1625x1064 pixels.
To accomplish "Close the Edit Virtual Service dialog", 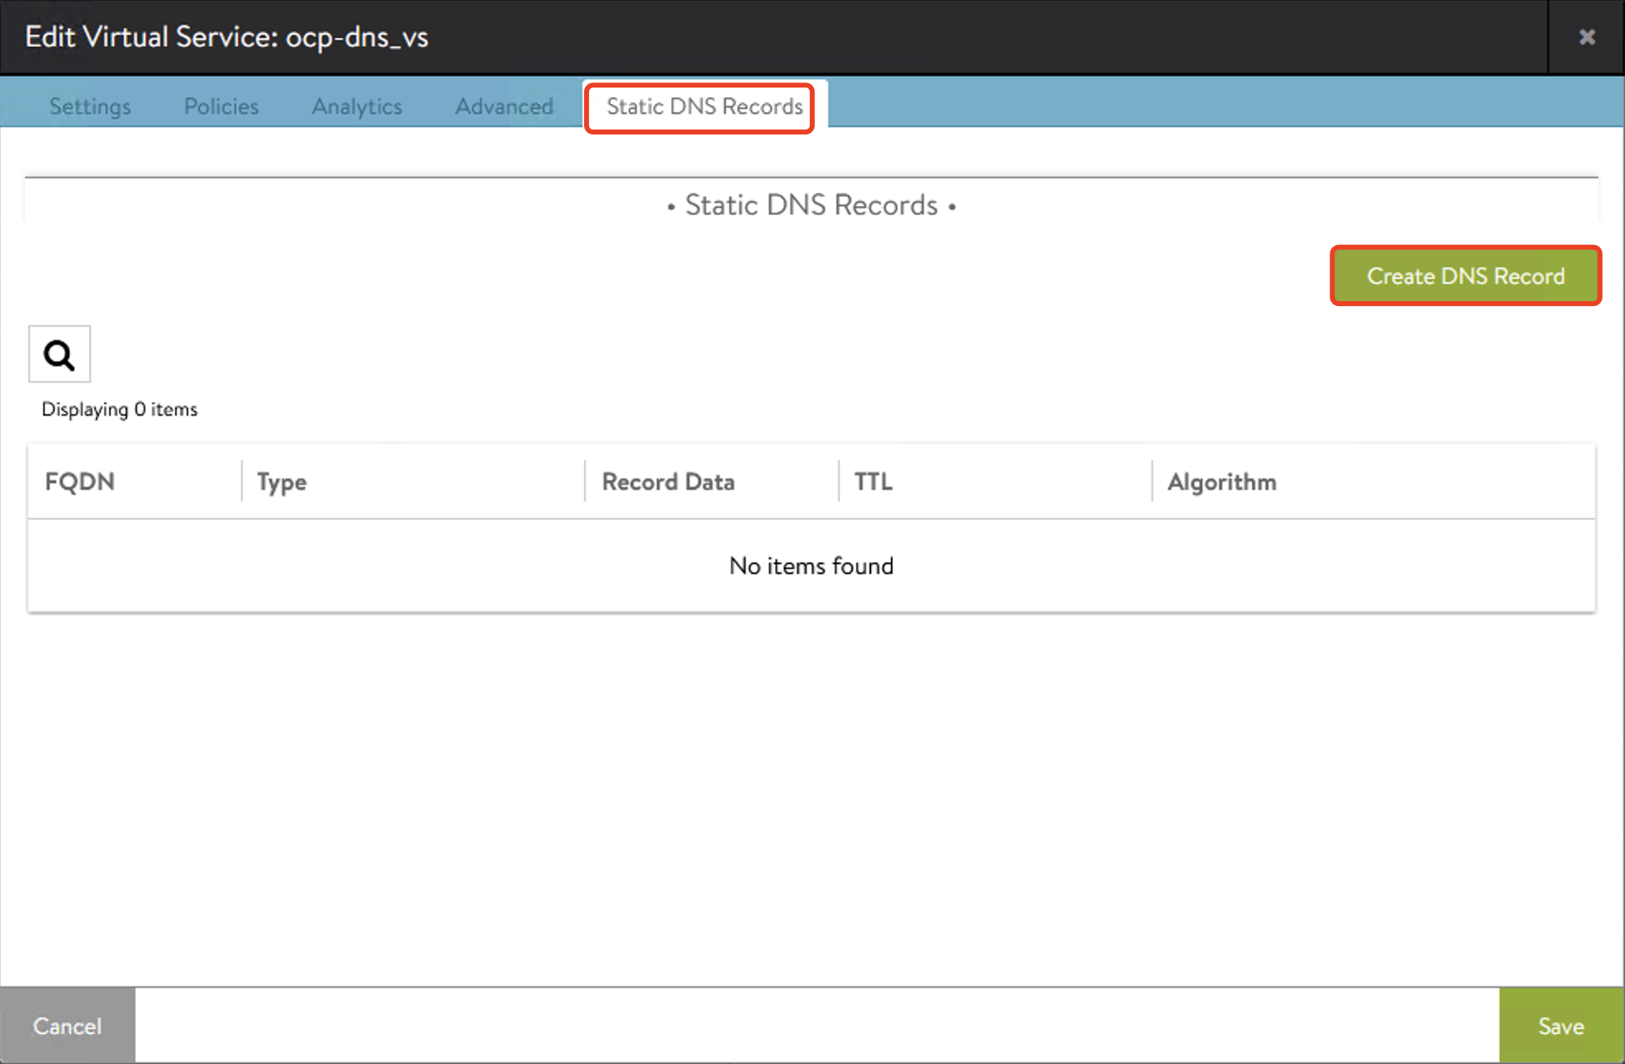I will click(1586, 37).
